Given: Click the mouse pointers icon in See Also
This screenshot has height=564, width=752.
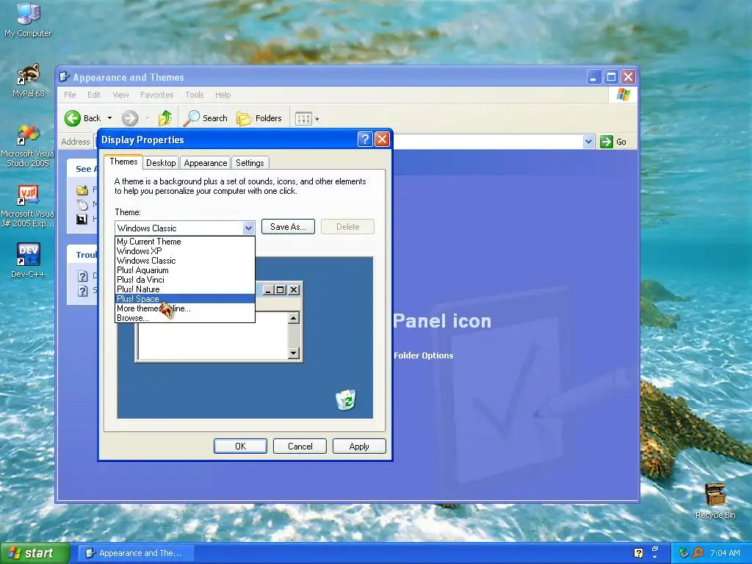Looking at the screenshot, I should coord(82,204).
